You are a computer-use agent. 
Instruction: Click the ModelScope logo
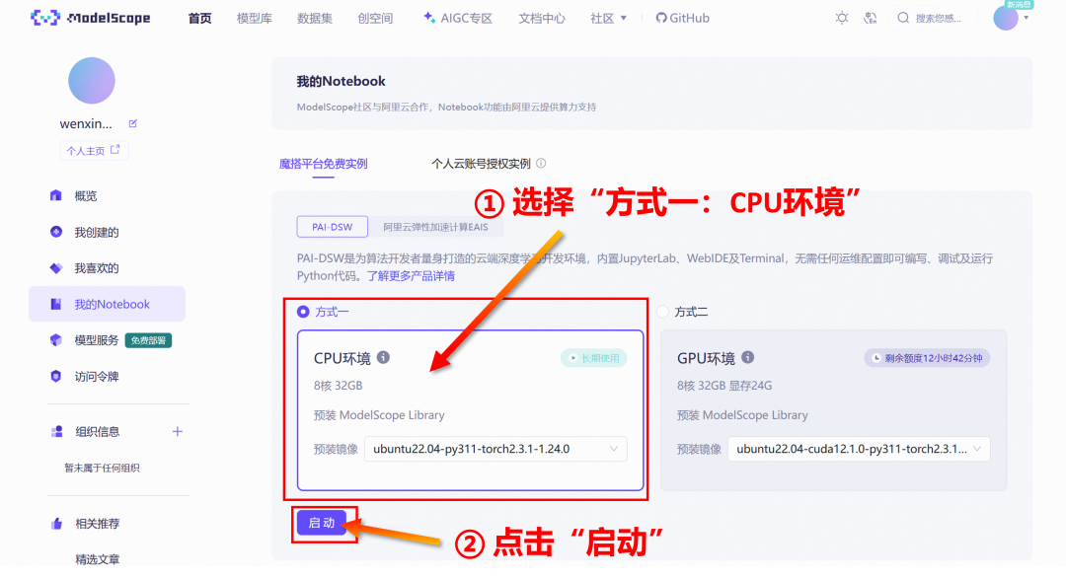[91, 19]
